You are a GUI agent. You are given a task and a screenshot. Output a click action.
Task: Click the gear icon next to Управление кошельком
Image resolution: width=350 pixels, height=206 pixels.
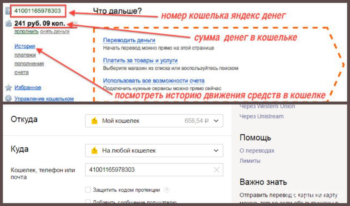(9, 99)
